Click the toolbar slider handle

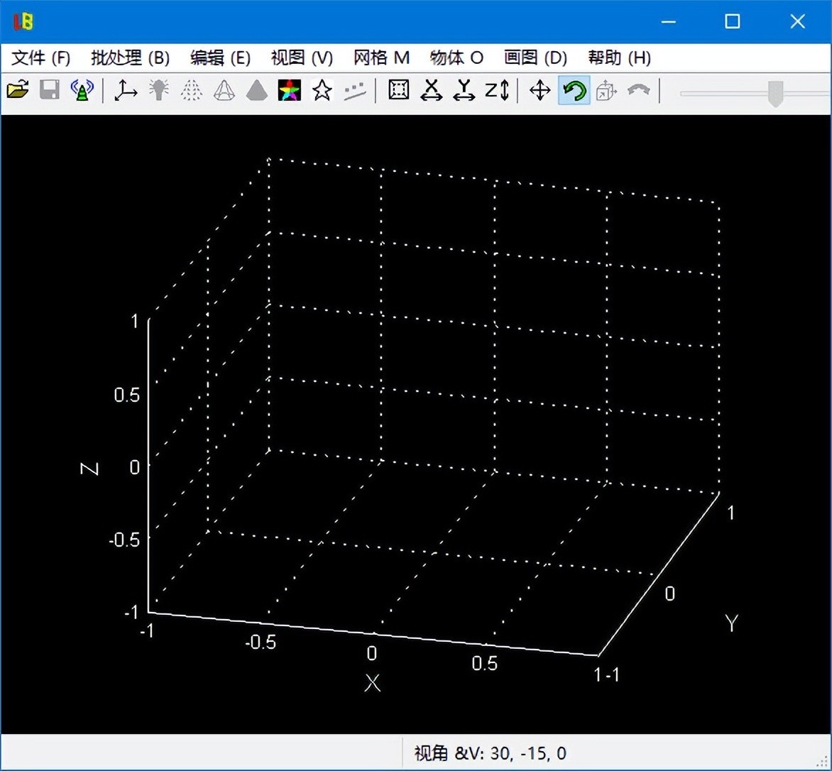click(776, 92)
